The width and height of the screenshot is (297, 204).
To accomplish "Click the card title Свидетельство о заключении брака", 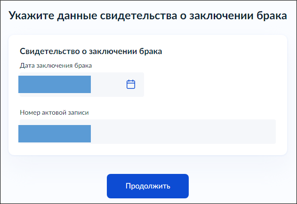I will pyautogui.click(x=91, y=51).
